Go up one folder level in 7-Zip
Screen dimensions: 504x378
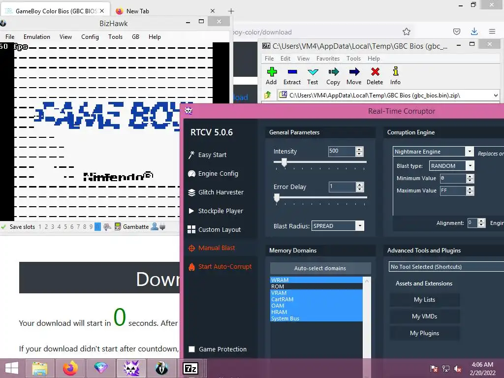point(268,95)
